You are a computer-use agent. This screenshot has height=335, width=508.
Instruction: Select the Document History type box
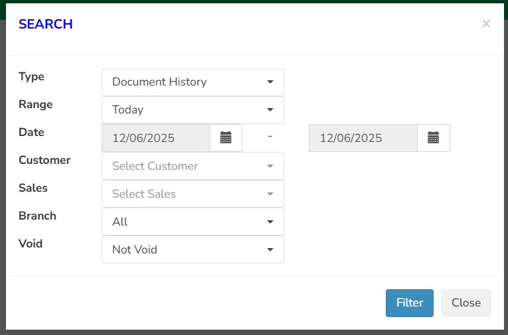[193, 82]
